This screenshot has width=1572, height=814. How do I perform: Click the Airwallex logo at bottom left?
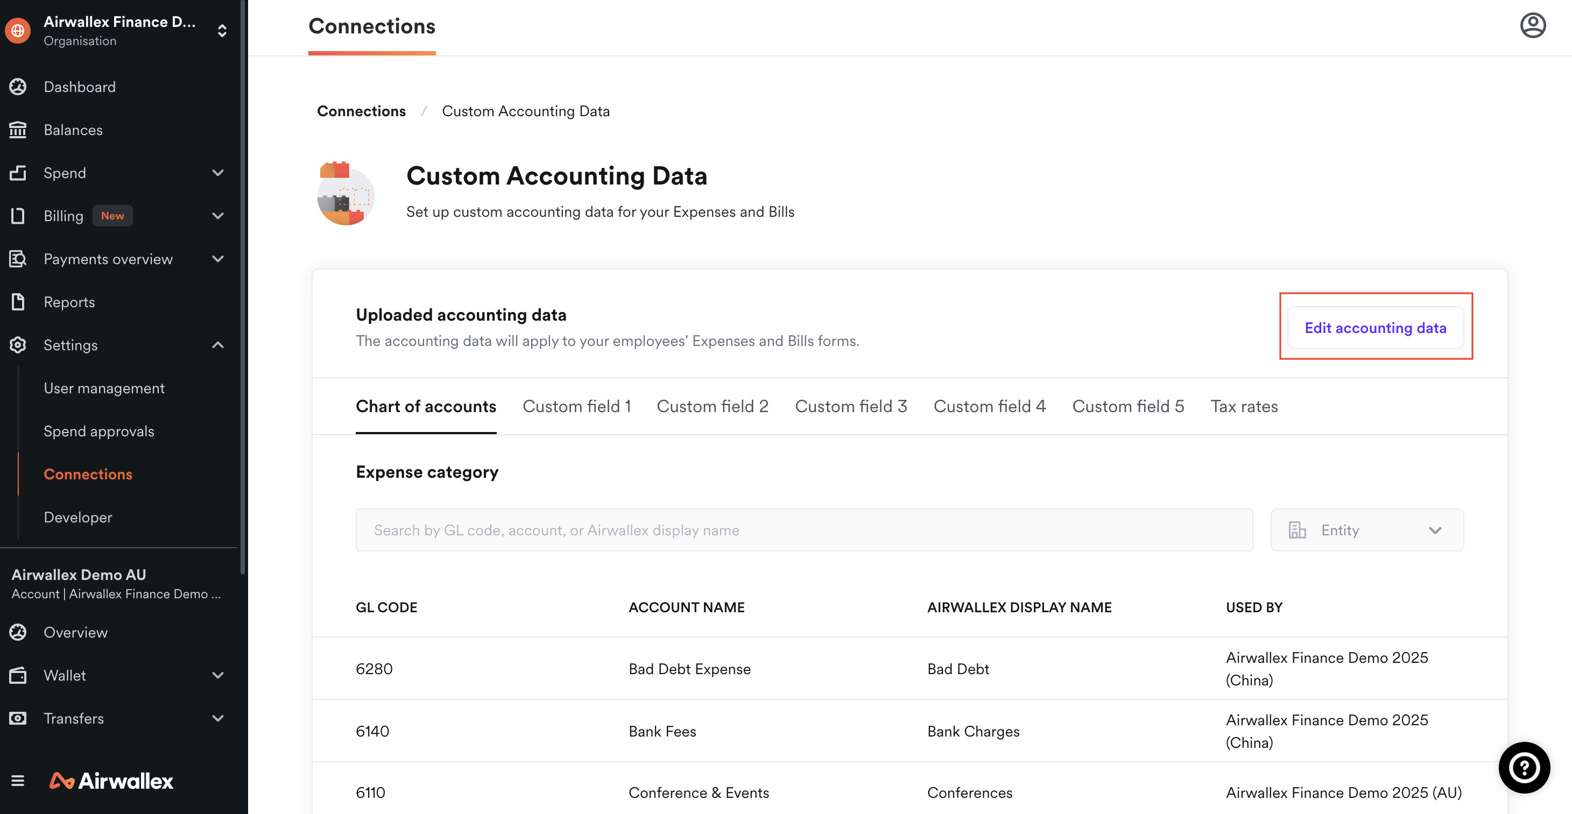110,781
